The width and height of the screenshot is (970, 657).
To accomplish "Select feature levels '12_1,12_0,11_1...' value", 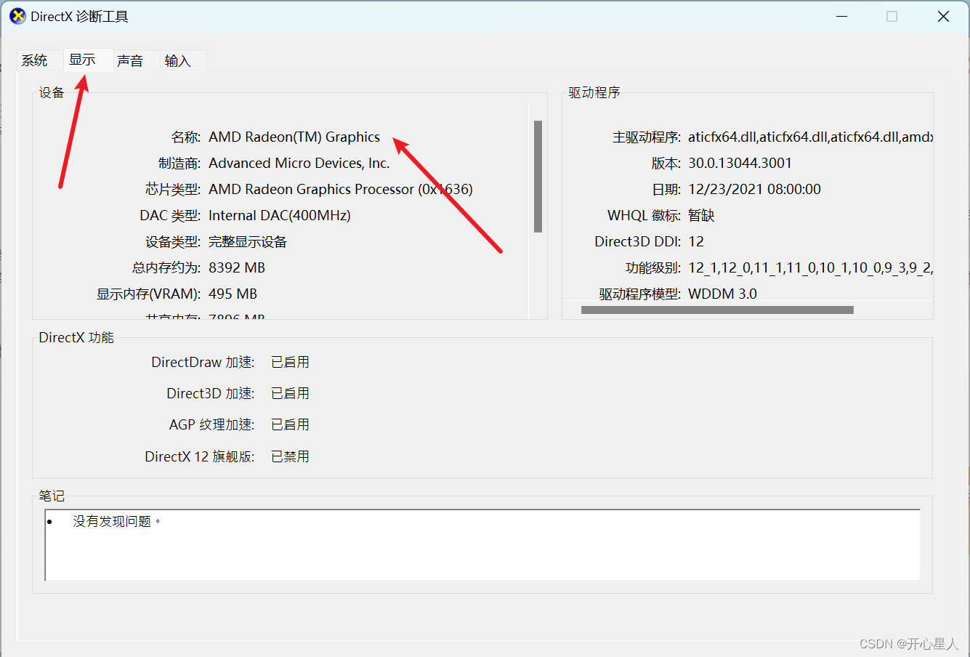I will click(x=810, y=268).
